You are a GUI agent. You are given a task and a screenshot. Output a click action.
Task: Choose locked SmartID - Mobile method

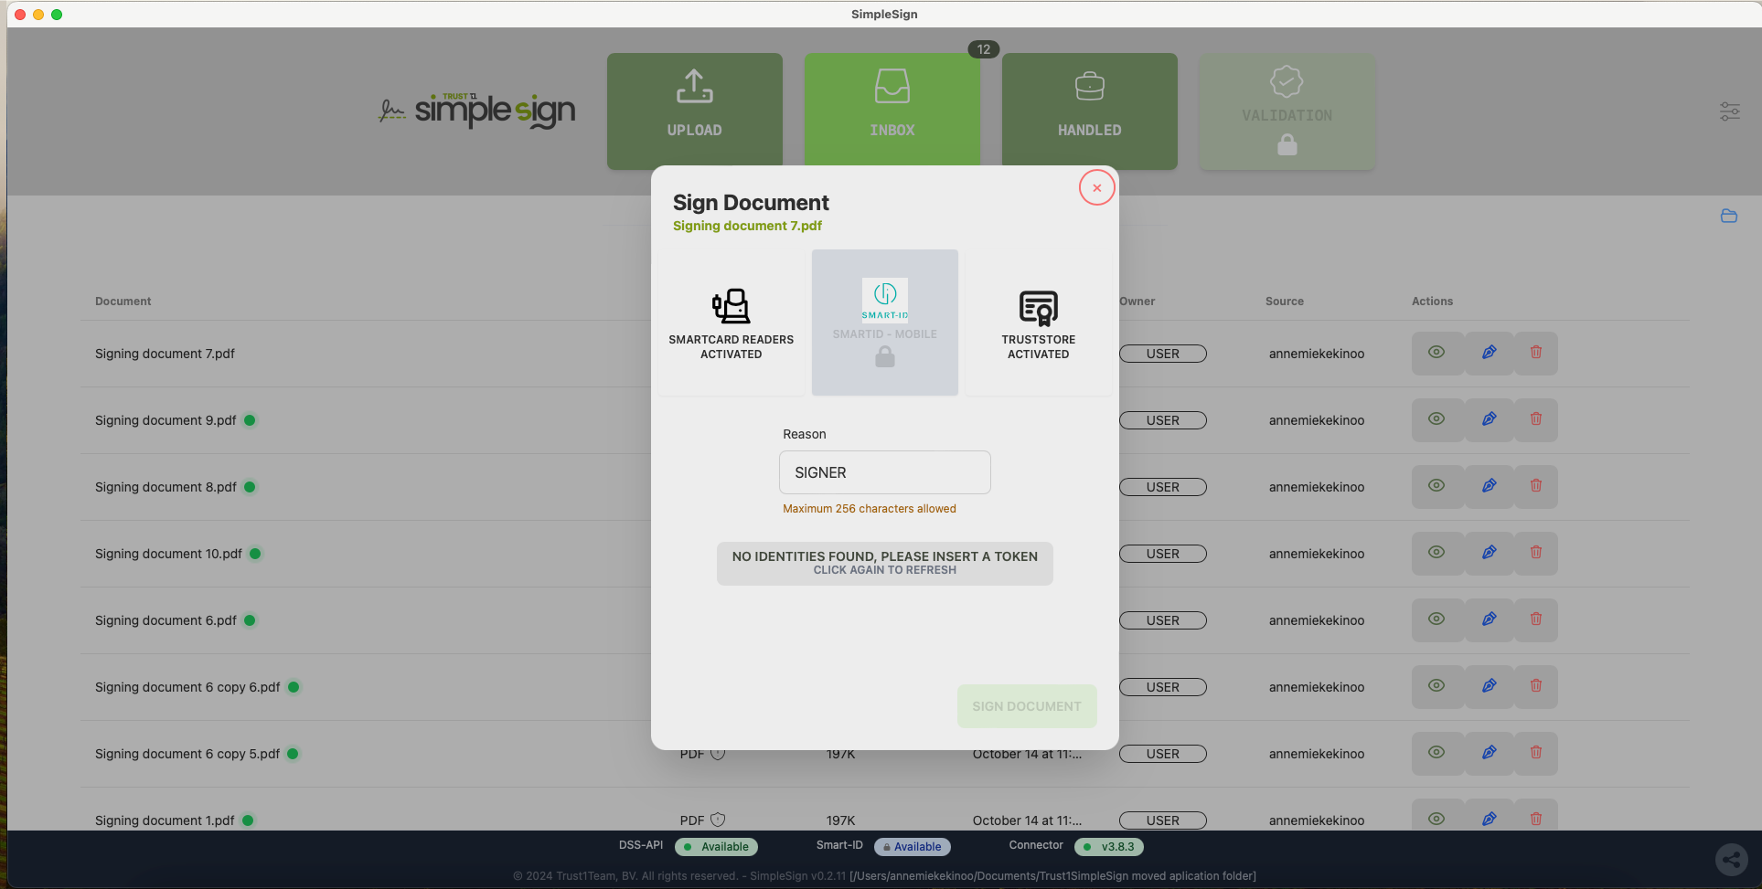(x=885, y=323)
